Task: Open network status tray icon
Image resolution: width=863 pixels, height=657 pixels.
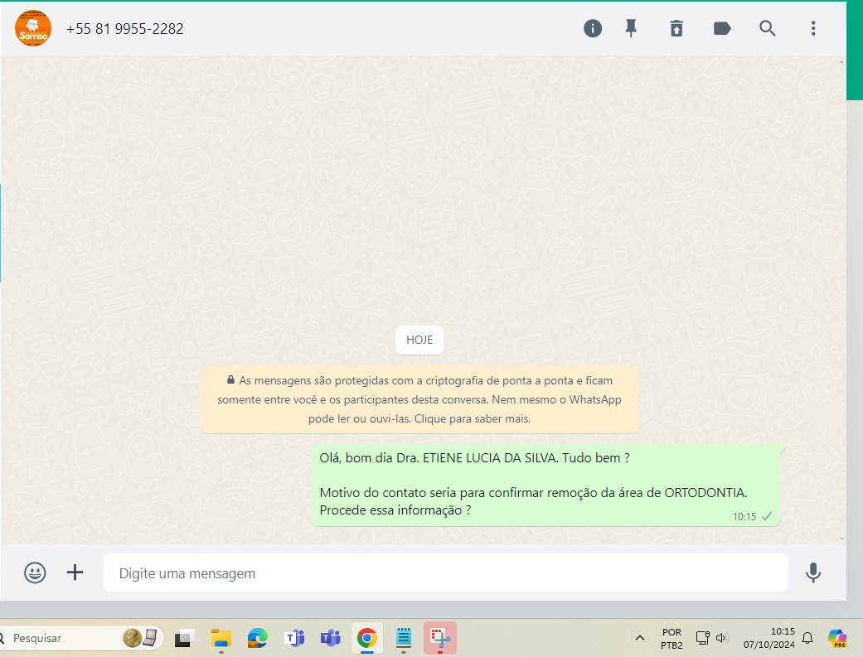Action: (702, 638)
